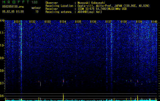Viewport: 160px width, 101px height.
Task: Click the 0137 time marker
Action: (108, 22)
